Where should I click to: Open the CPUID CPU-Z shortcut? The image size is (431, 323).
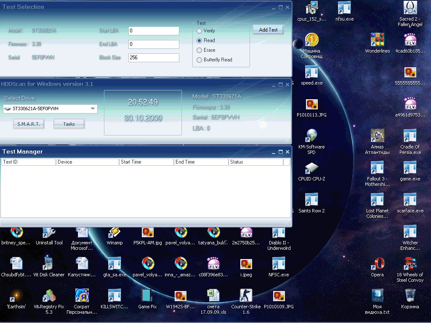311,169
